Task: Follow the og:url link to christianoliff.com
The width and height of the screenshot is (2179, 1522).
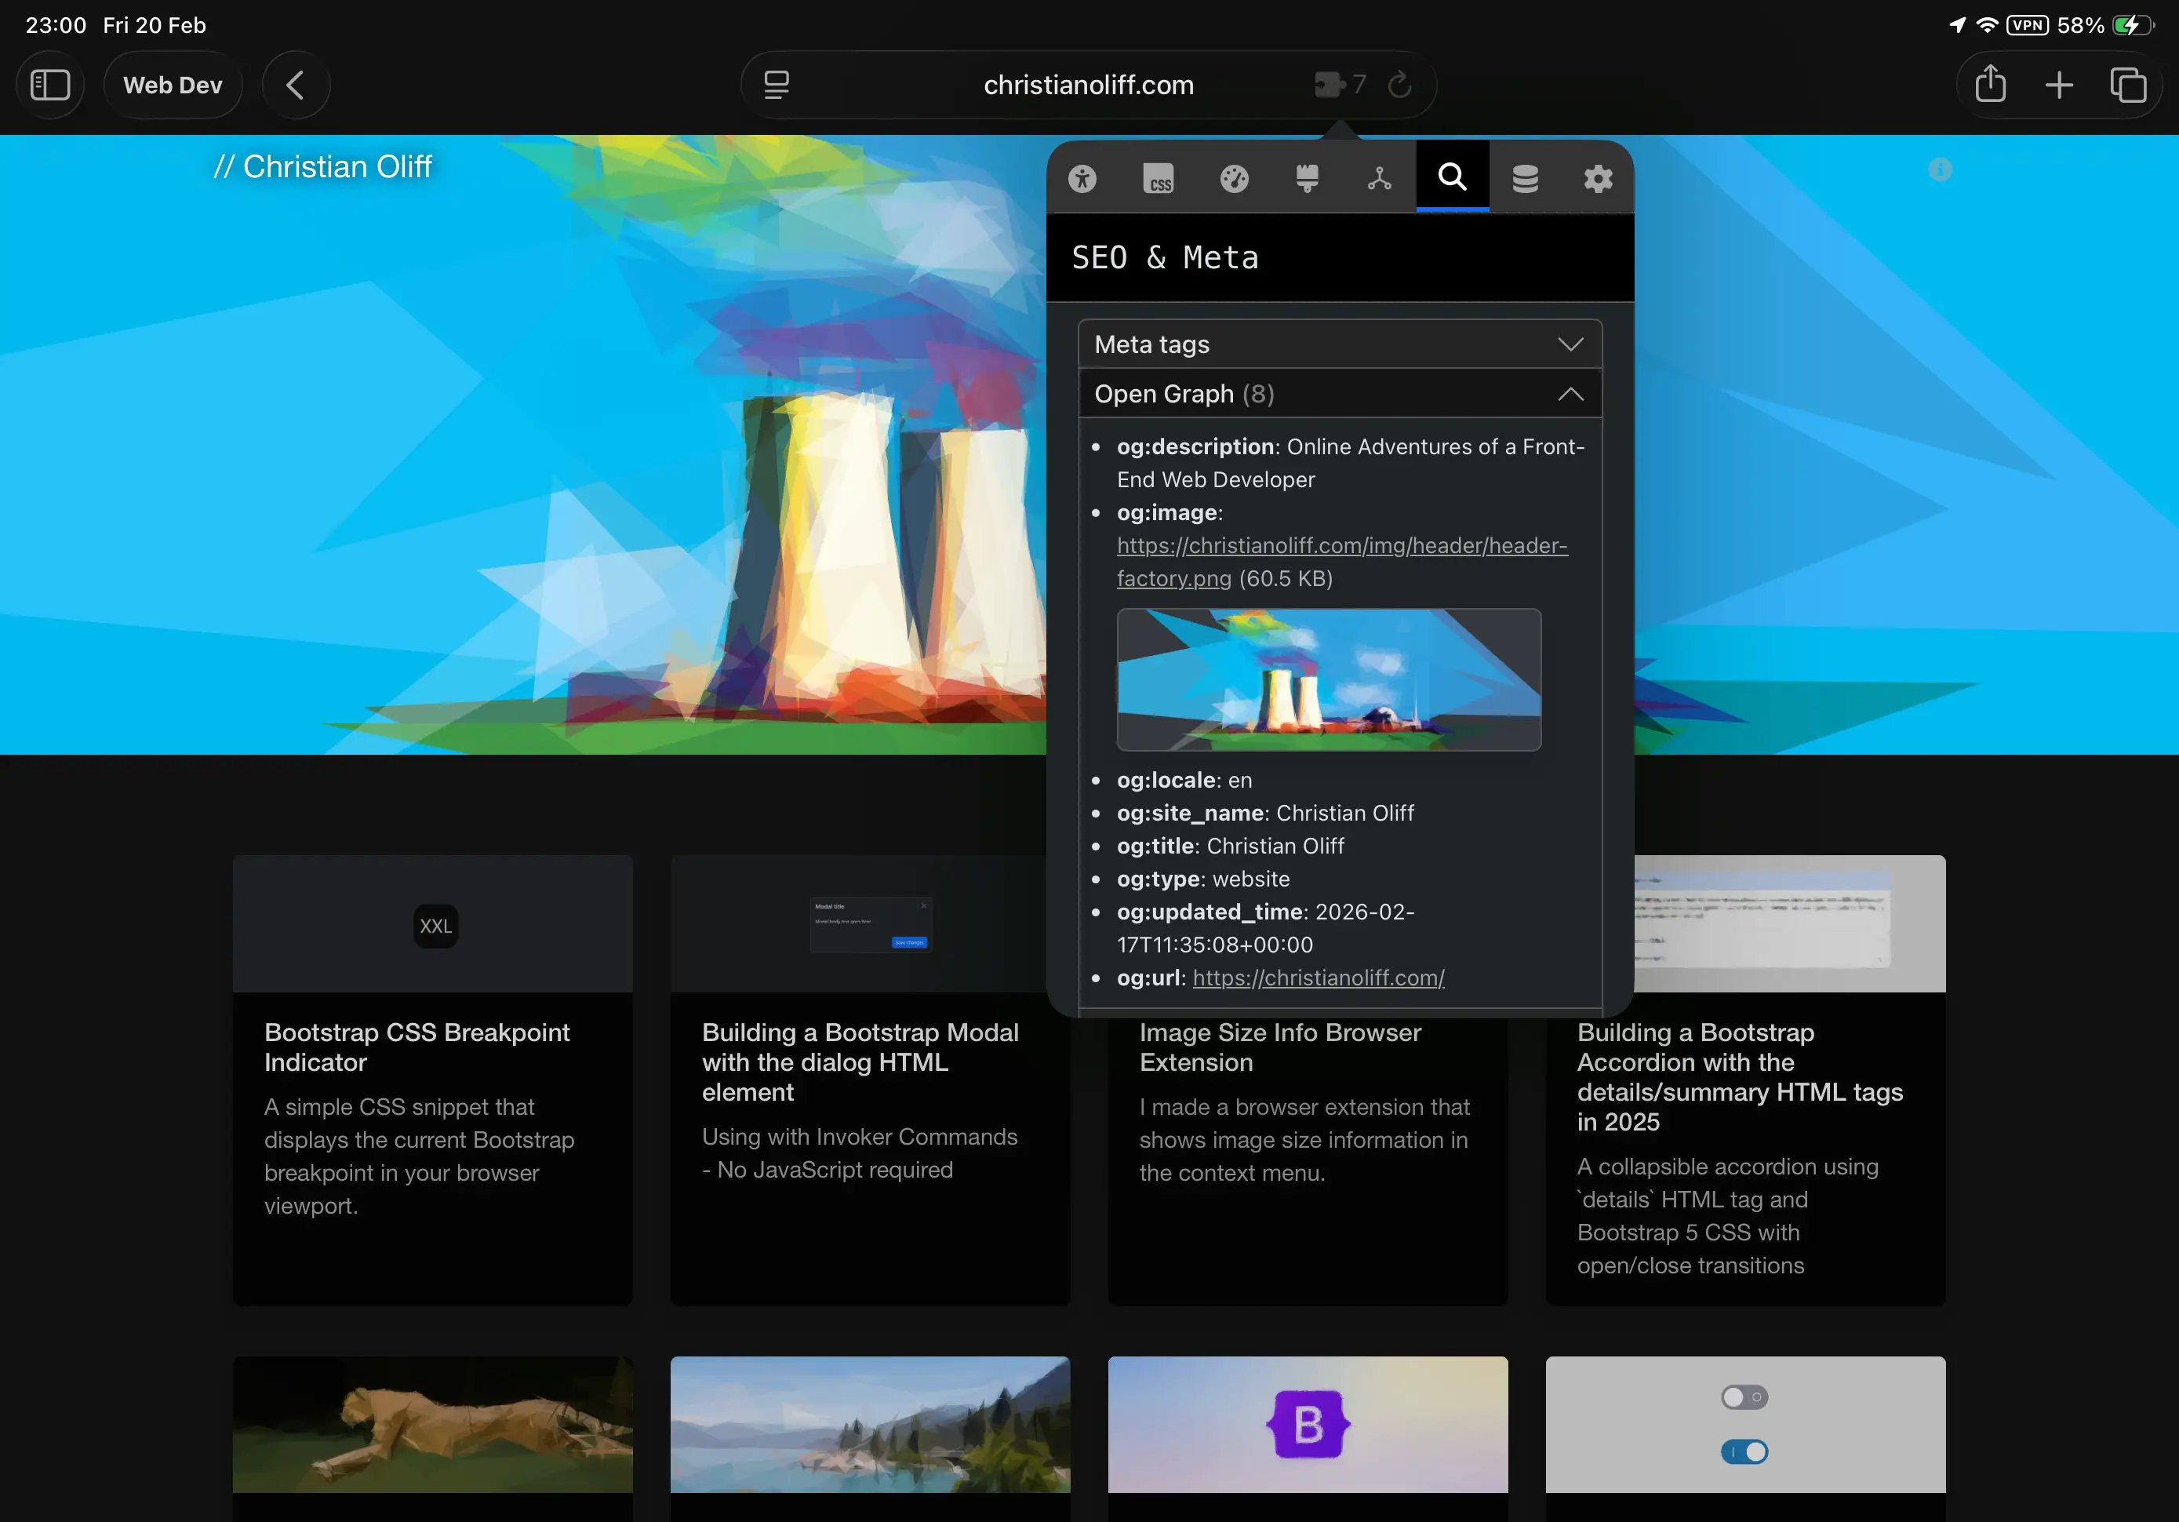Action: click(x=1317, y=977)
